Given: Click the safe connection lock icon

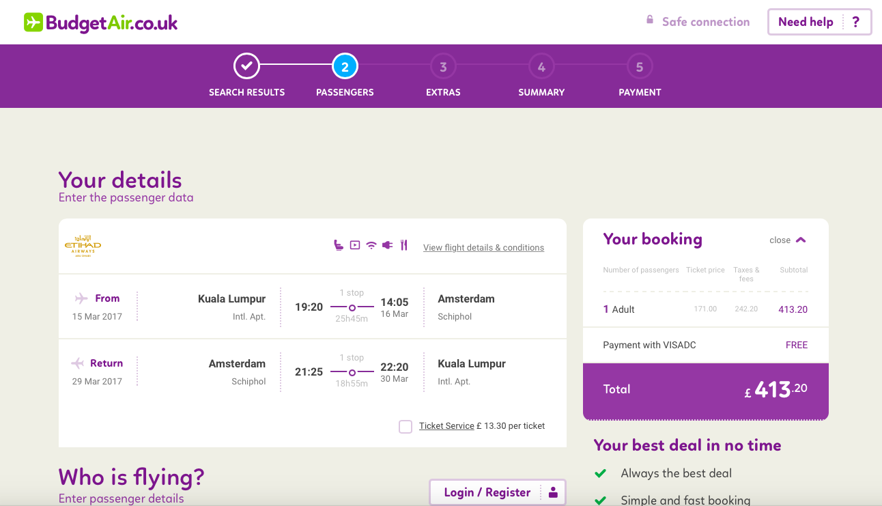Looking at the screenshot, I should tap(650, 21).
